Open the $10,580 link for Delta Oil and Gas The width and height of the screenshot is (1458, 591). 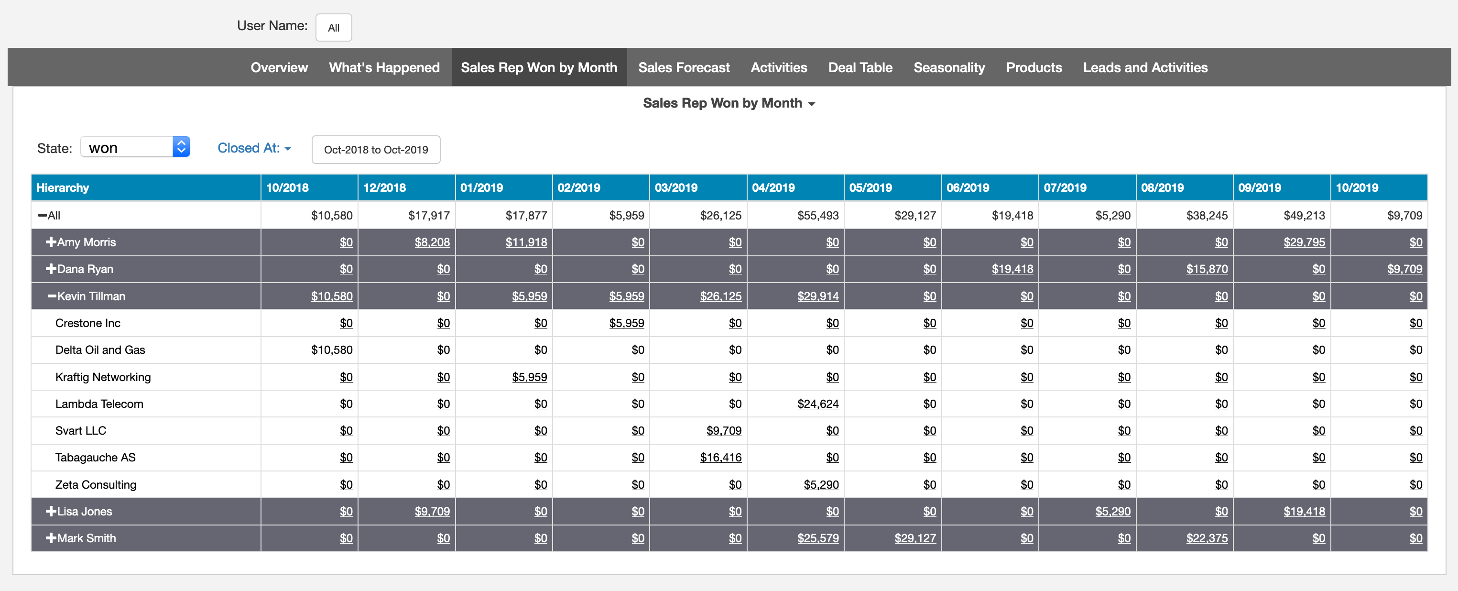[x=332, y=349]
